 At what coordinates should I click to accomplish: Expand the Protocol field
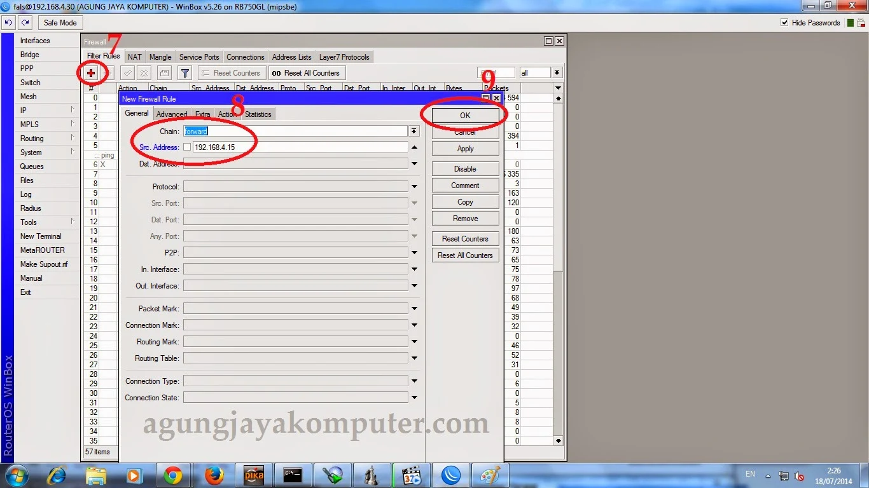[x=414, y=187]
